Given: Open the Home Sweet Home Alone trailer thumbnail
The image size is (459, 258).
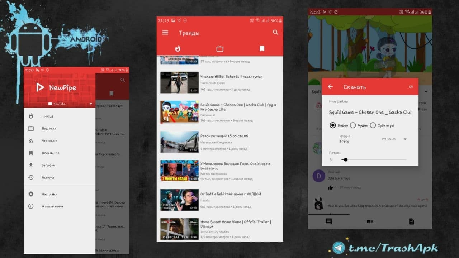Looking at the screenshot, I should pyautogui.click(x=179, y=229).
